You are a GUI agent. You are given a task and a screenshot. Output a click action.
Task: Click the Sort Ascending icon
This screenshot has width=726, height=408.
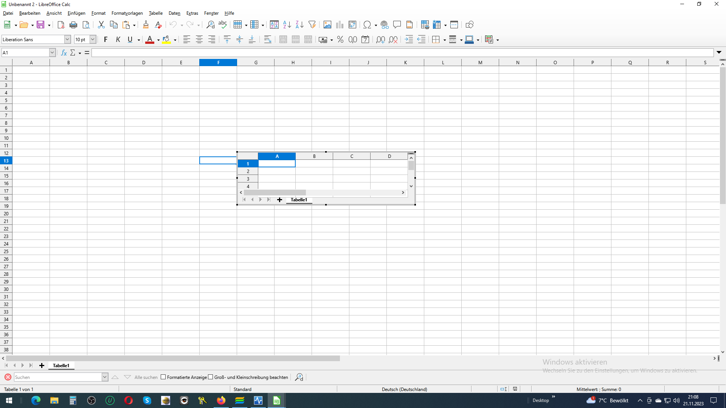click(x=287, y=25)
